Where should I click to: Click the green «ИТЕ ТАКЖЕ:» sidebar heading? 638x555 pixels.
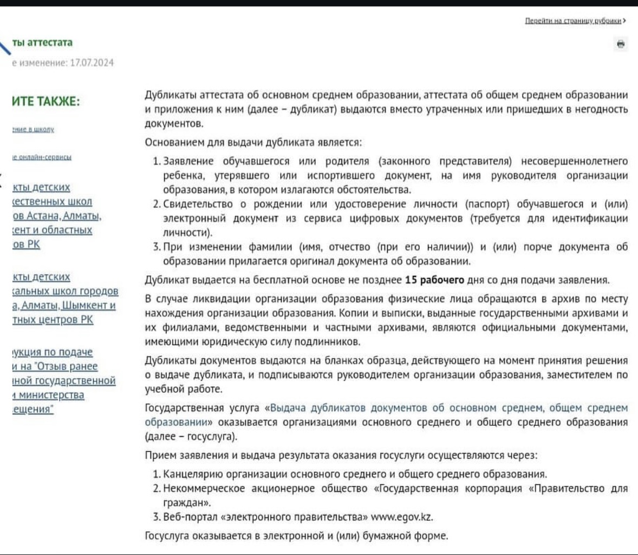45,102
